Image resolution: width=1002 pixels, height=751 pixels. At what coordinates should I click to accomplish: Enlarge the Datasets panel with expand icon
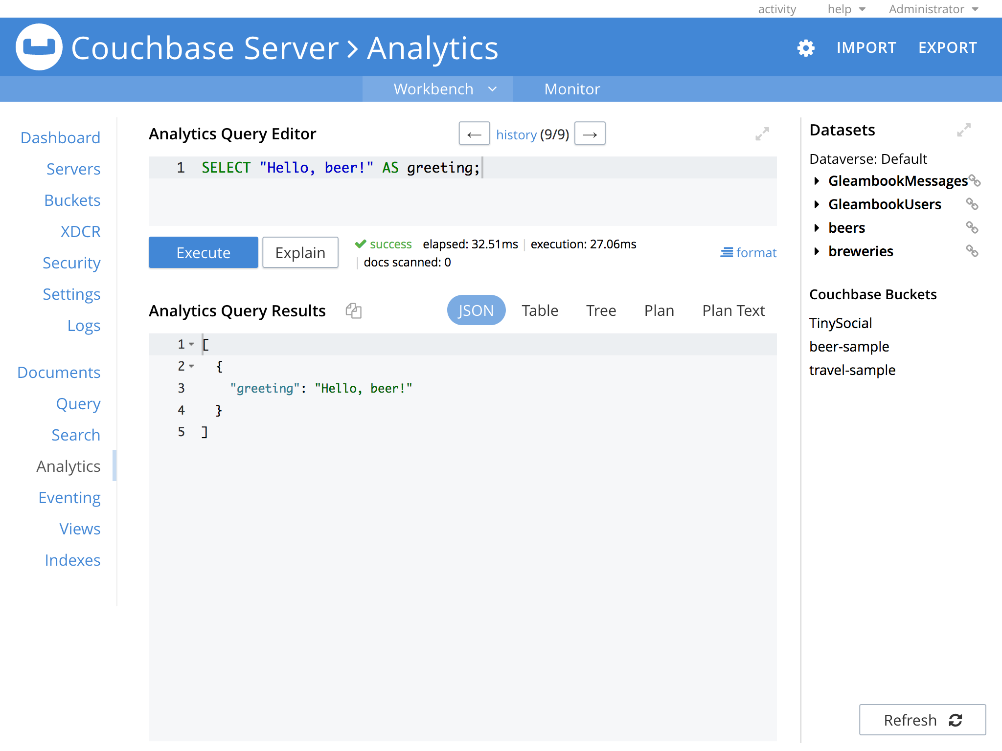point(963,130)
